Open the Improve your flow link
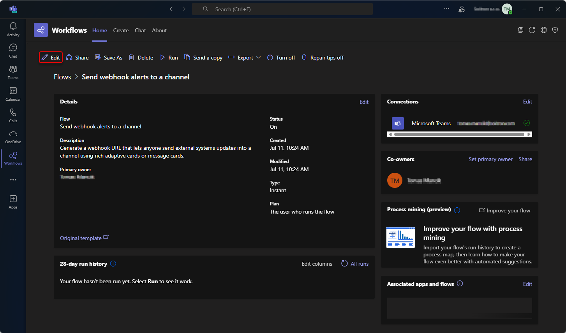This screenshot has height=333, width=566. coord(504,210)
